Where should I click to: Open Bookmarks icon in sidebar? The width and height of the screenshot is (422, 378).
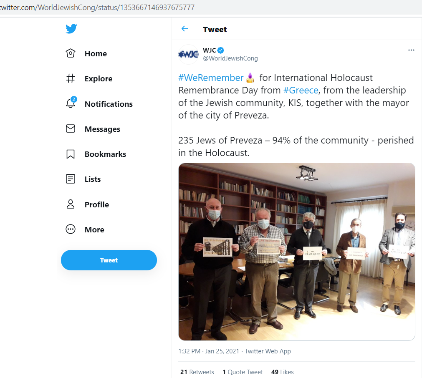point(71,154)
